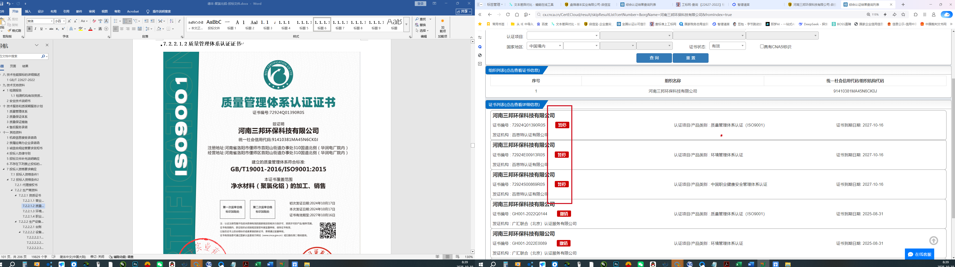Image resolution: width=955 pixels, height=267 pixels.
Task: Open the 插入 ribbon tab
Action: 28,11
